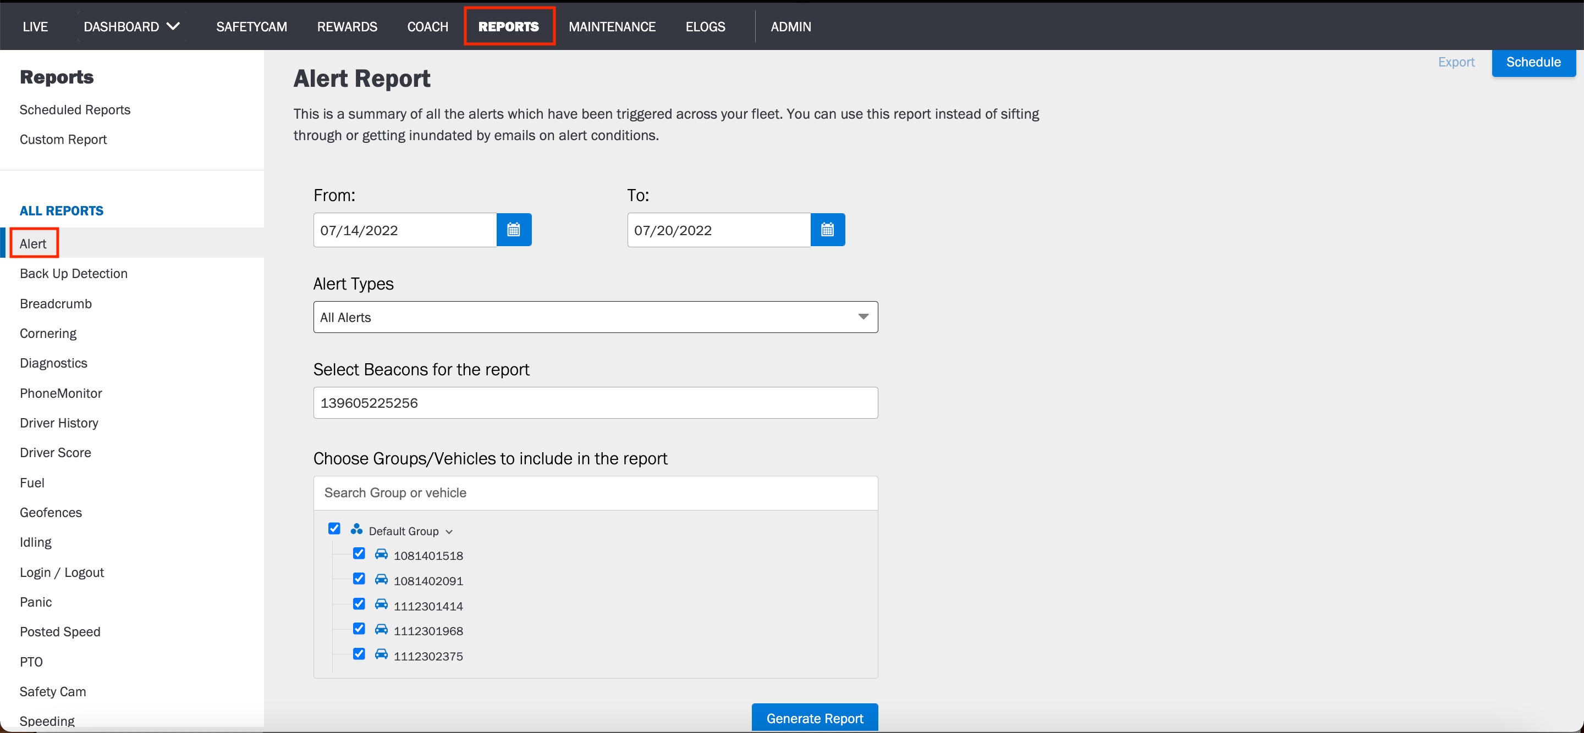Click the Search Group or vehicle field
The height and width of the screenshot is (733, 1584).
pyautogui.click(x=595, y=493)
